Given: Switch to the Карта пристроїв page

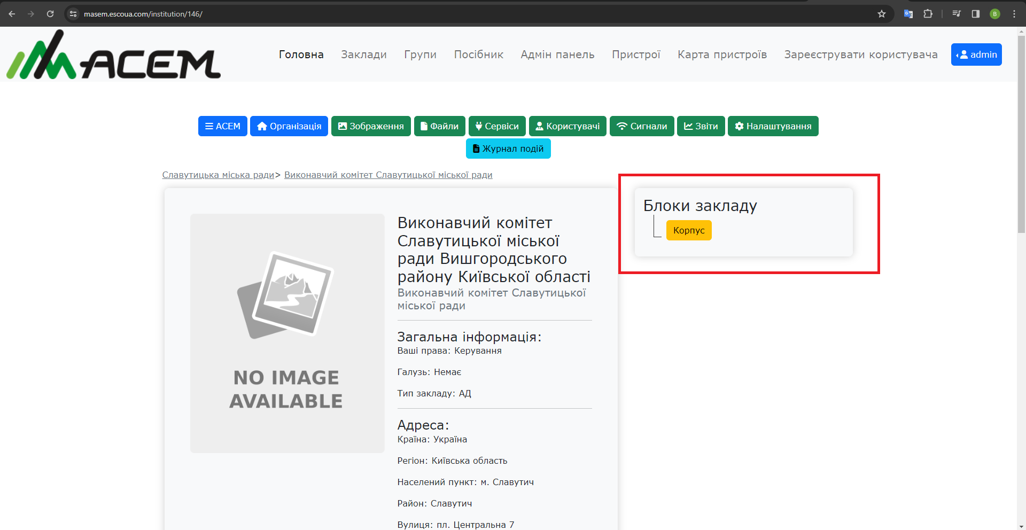Looking at the screenshot, I should pyautogui.click(x=722, y=54).
